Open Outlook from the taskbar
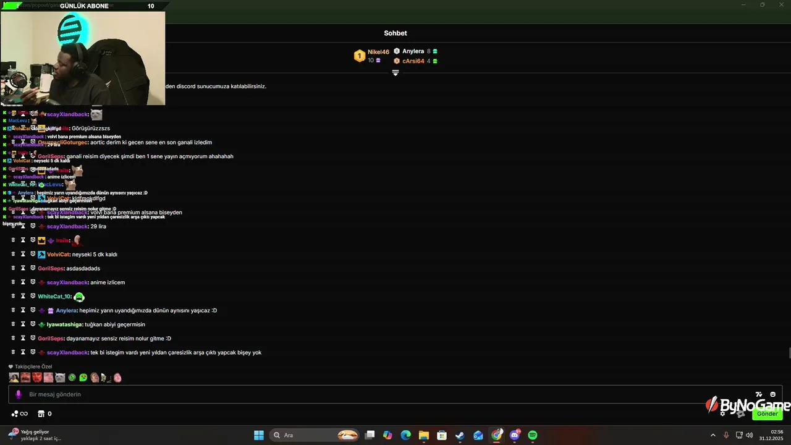Image resolution: width=791 pixels, height=445 pixels. (x=478, y=435)
